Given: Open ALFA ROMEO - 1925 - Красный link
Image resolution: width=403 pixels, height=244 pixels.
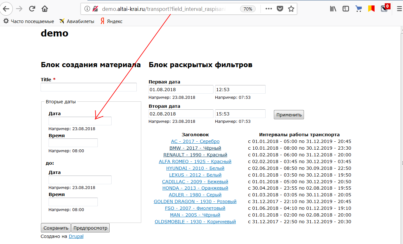Looking at the screenshot, I should pyautogui.click(x=195, y=161).
